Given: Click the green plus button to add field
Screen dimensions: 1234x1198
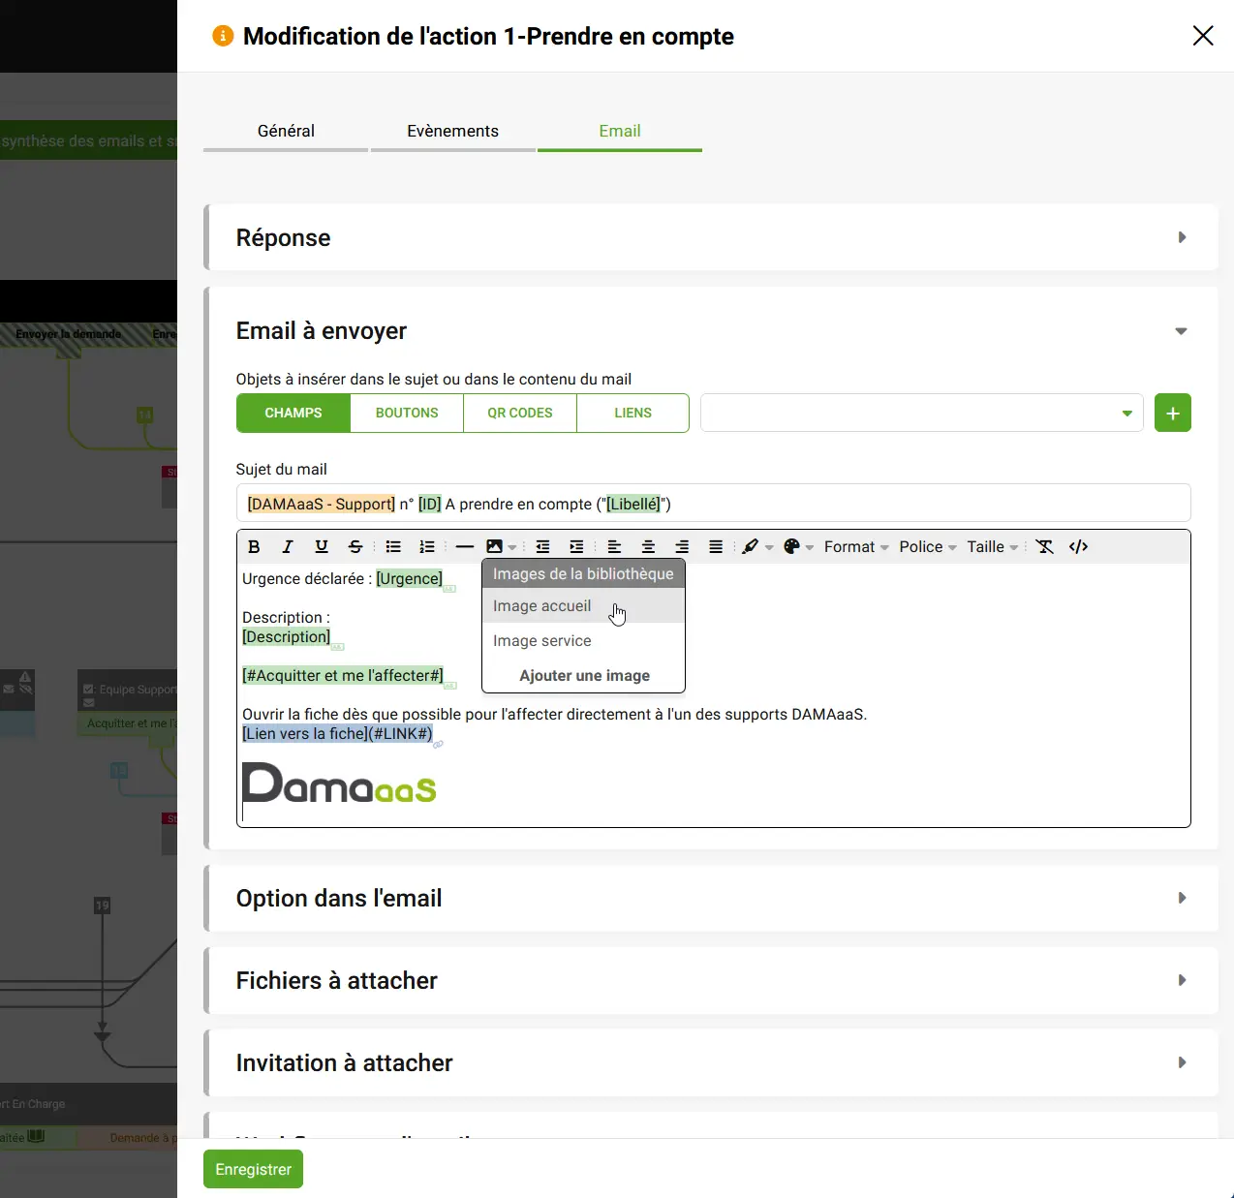Looking at the screenshot, I should [x=1172, y=413].
